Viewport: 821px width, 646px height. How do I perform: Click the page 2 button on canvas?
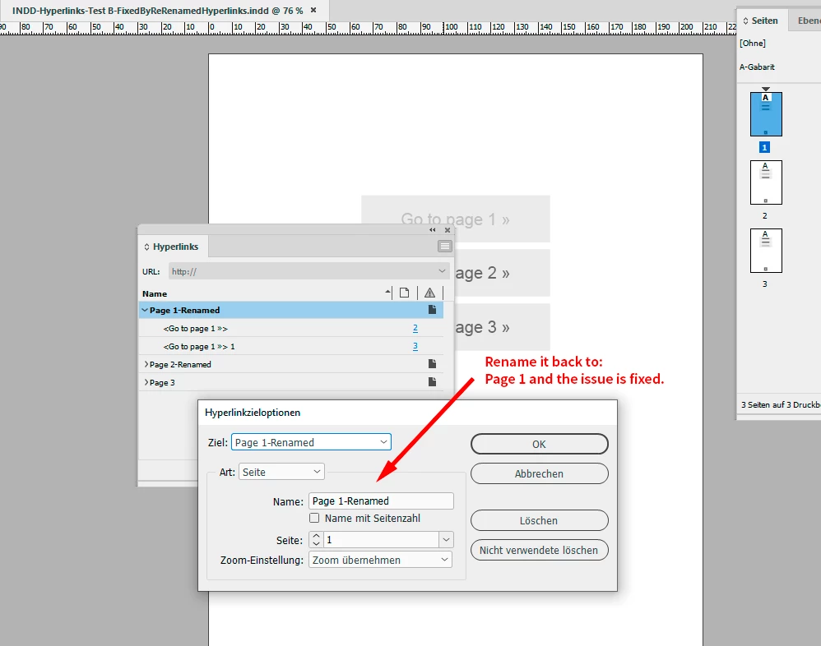coord(502,273)
